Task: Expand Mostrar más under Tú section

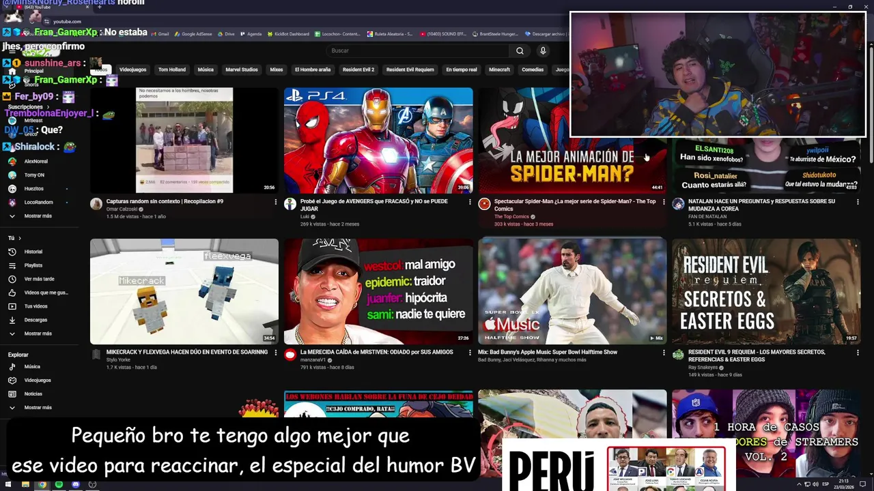Action: tap(38, 333)
